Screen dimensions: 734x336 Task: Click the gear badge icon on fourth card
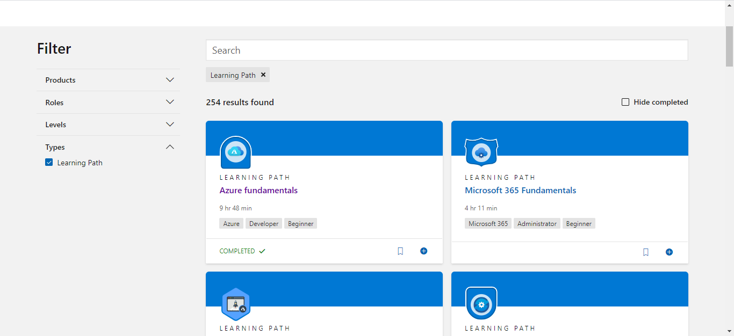[481, 303]
